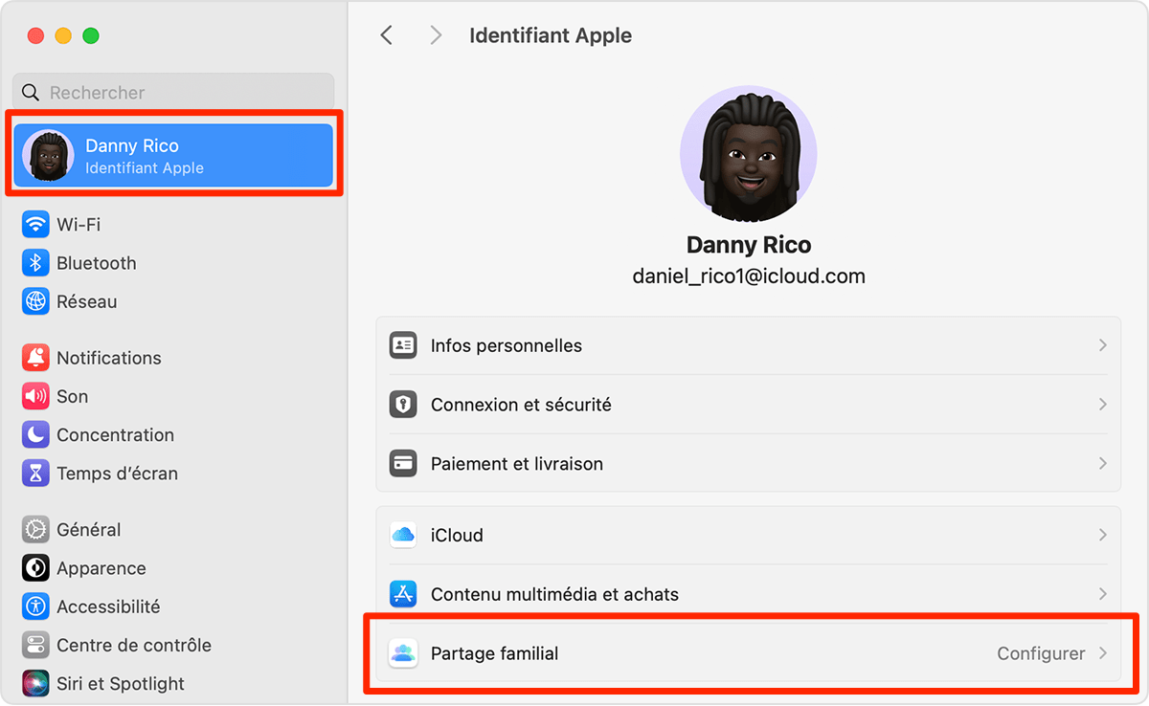Select the Général gear icon
1149x706 pixels.
[35, 529]
